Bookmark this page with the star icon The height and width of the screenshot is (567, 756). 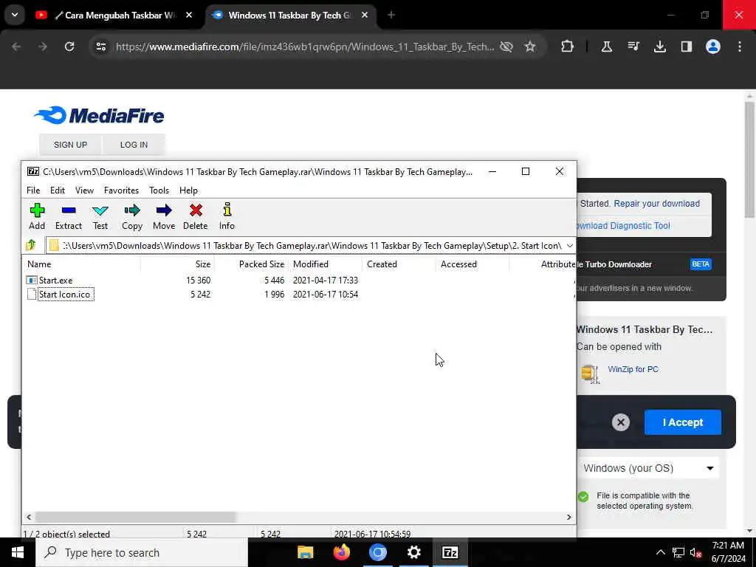[530, 47]
